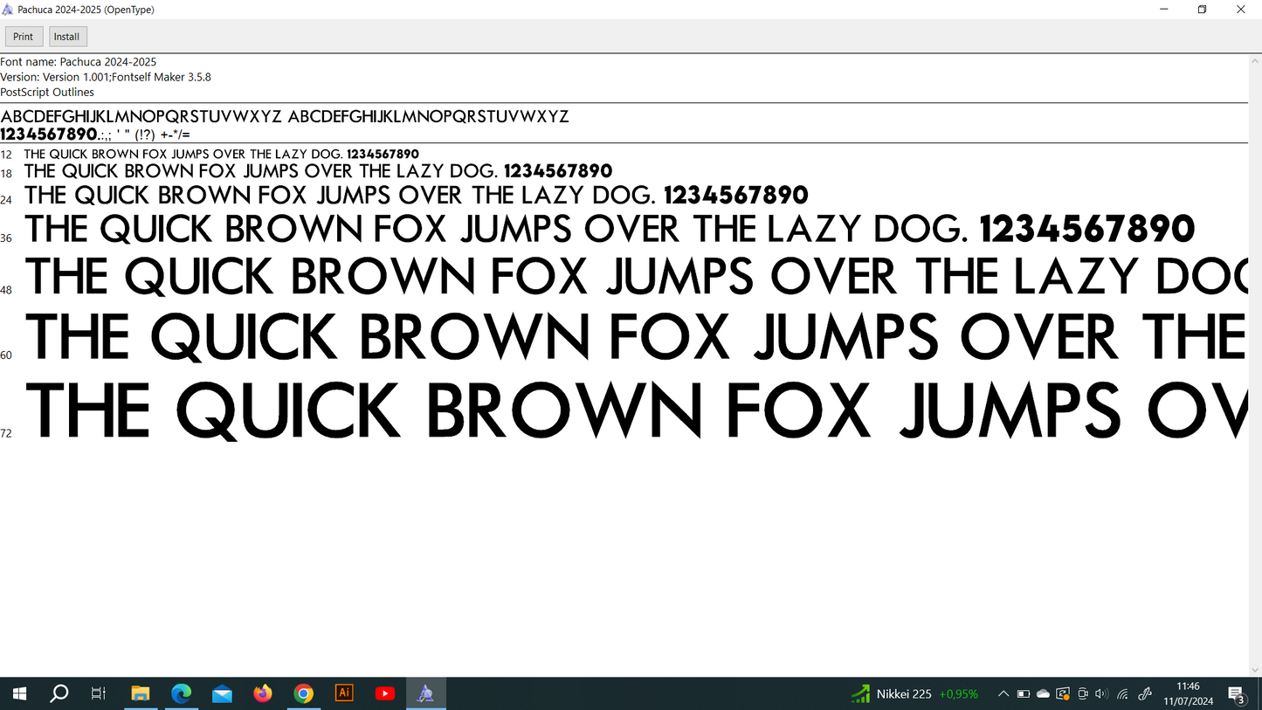Open the YouTube app in taskbar
The height and width of the screenshot is (710, 1262).
pyautogui.click(x=384, y=693)
